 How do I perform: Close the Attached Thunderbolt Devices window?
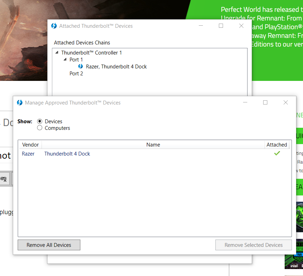click(241, 26)
